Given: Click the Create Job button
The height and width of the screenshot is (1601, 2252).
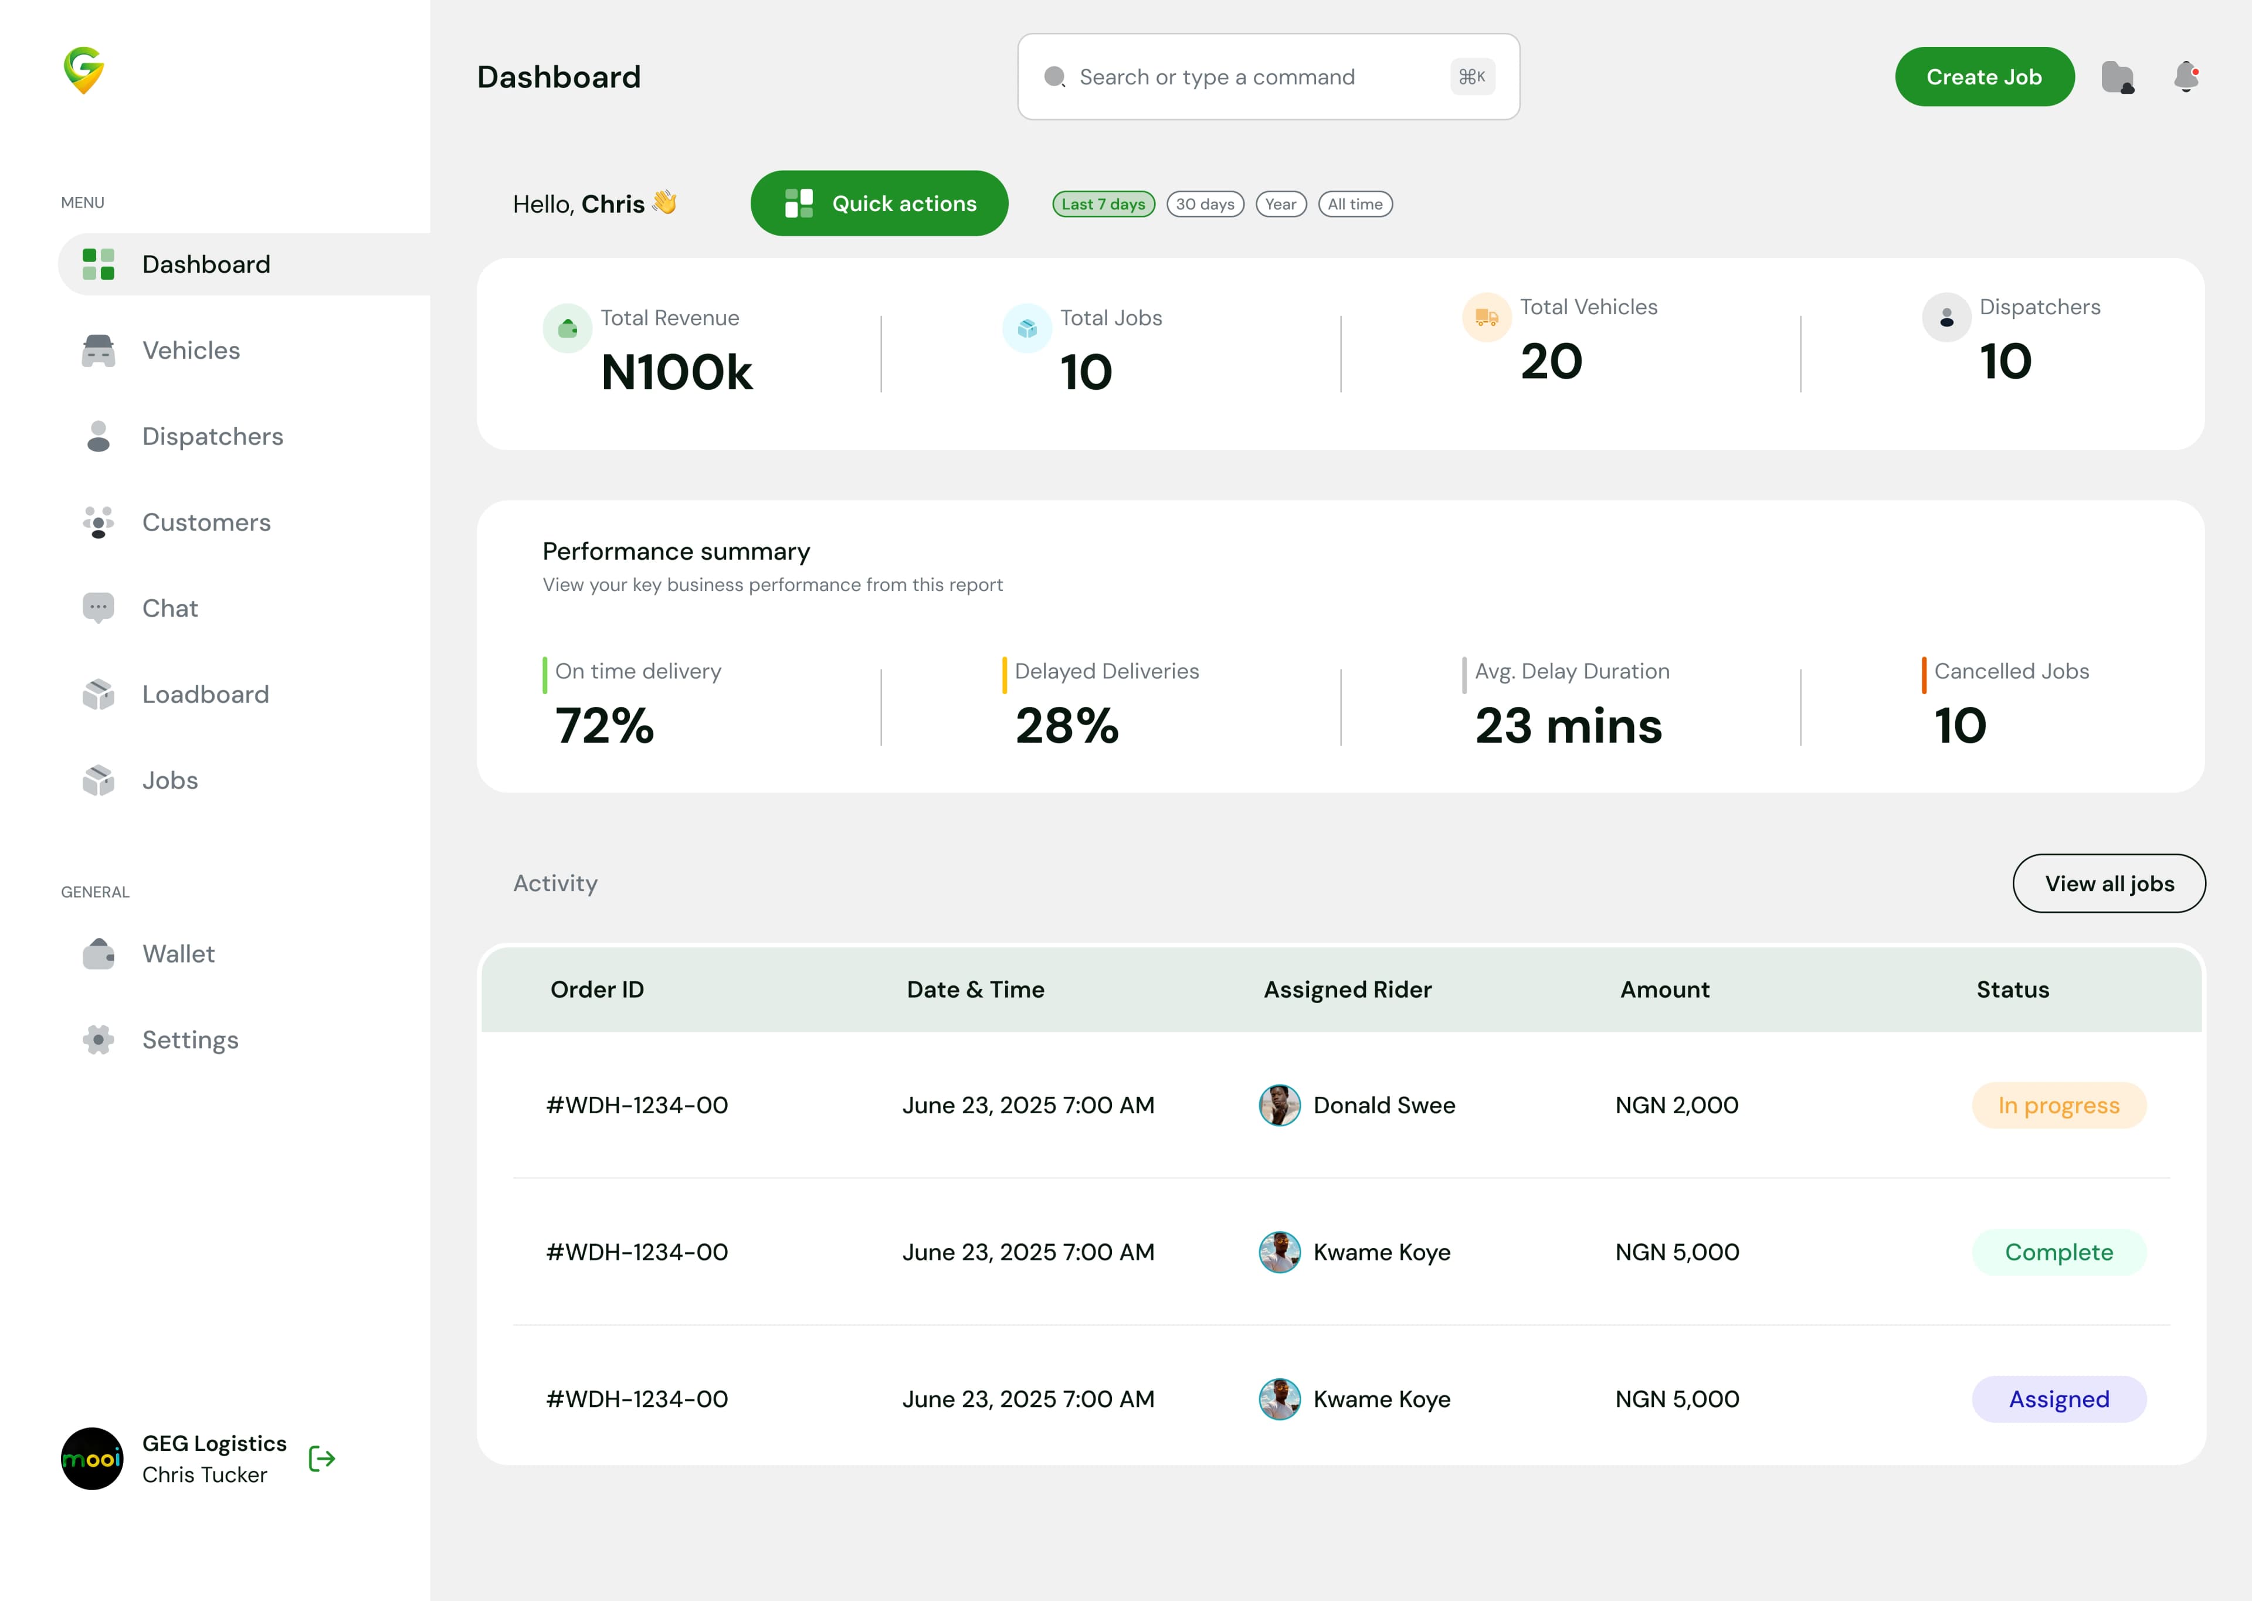Looking at the screenshot, I should click(x=1984, y=76).
